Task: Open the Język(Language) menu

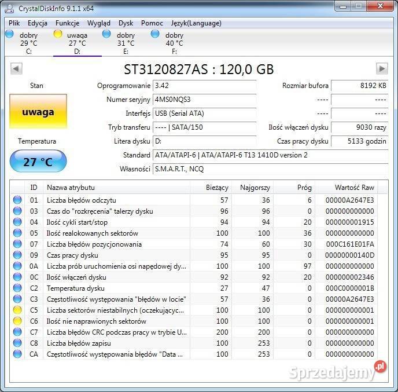Action: [196, 23]
